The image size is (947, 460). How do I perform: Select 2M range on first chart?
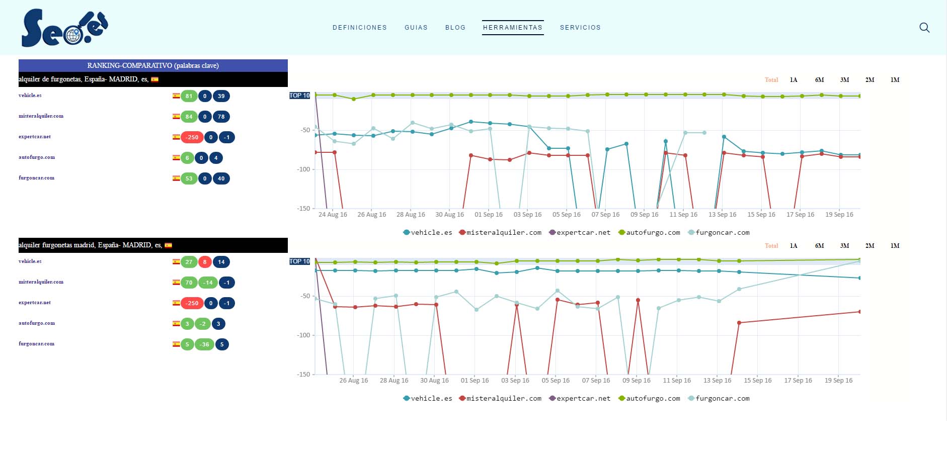[x=870, y=80]
